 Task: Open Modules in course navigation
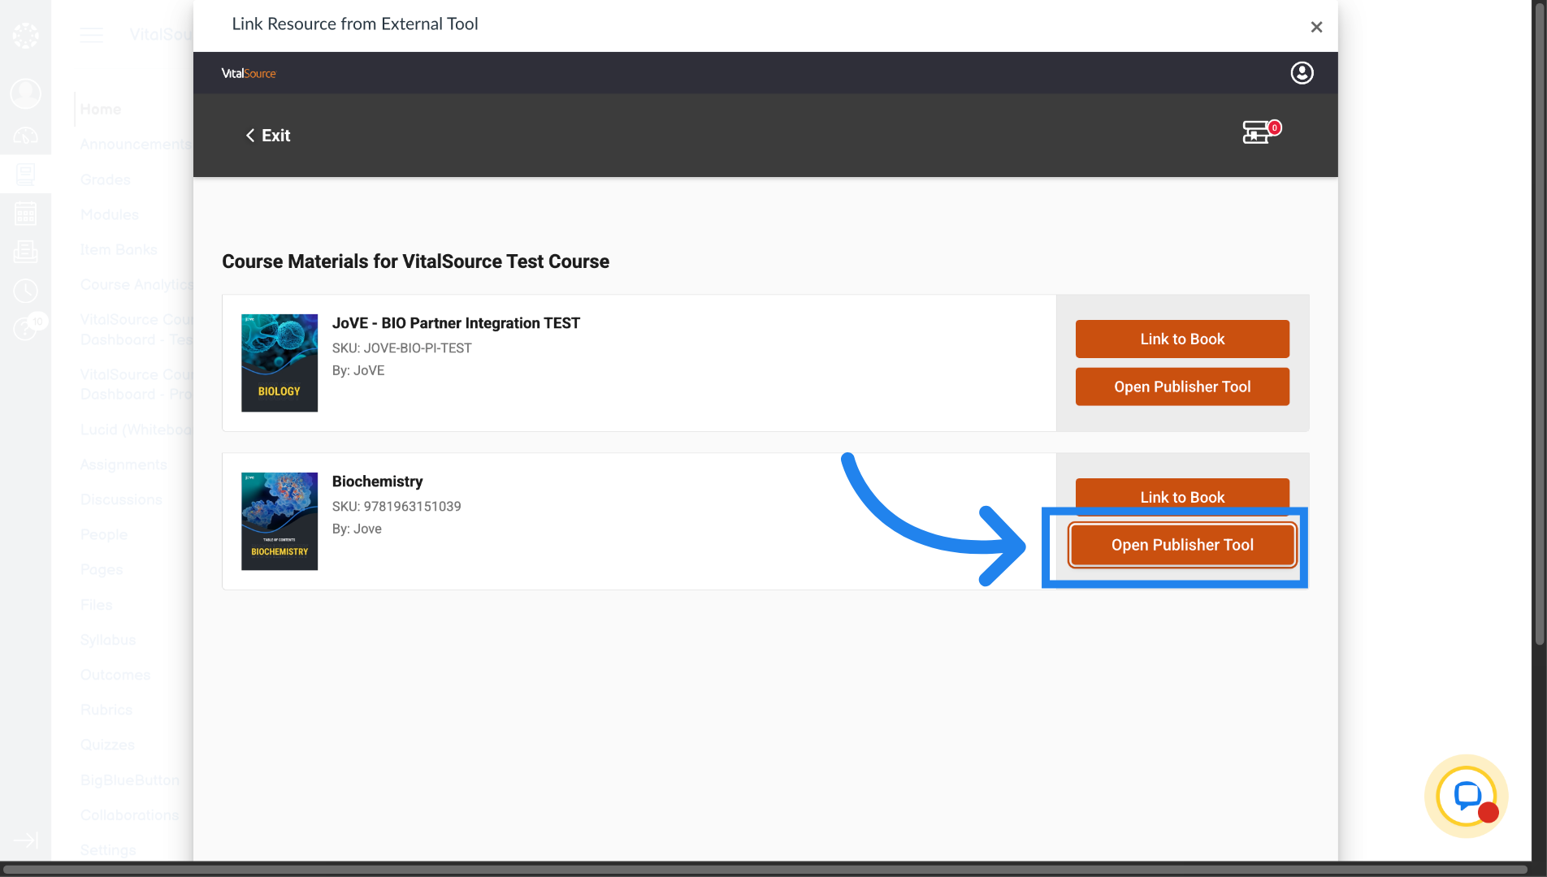[110, 214]
